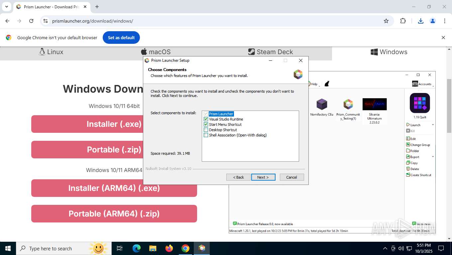Dismiss the default browser infobar
The height and width of the screenshot is (255, 452).
(443, 38)
